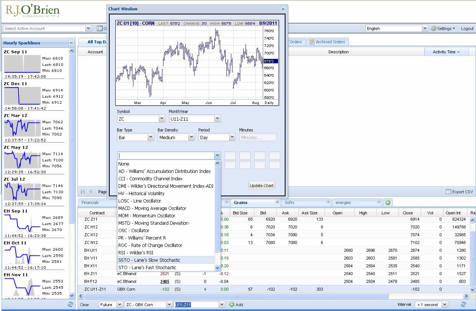Close the Softs quote tab
This screenshot has height=311, width=476.
click(x=328, y=202)
